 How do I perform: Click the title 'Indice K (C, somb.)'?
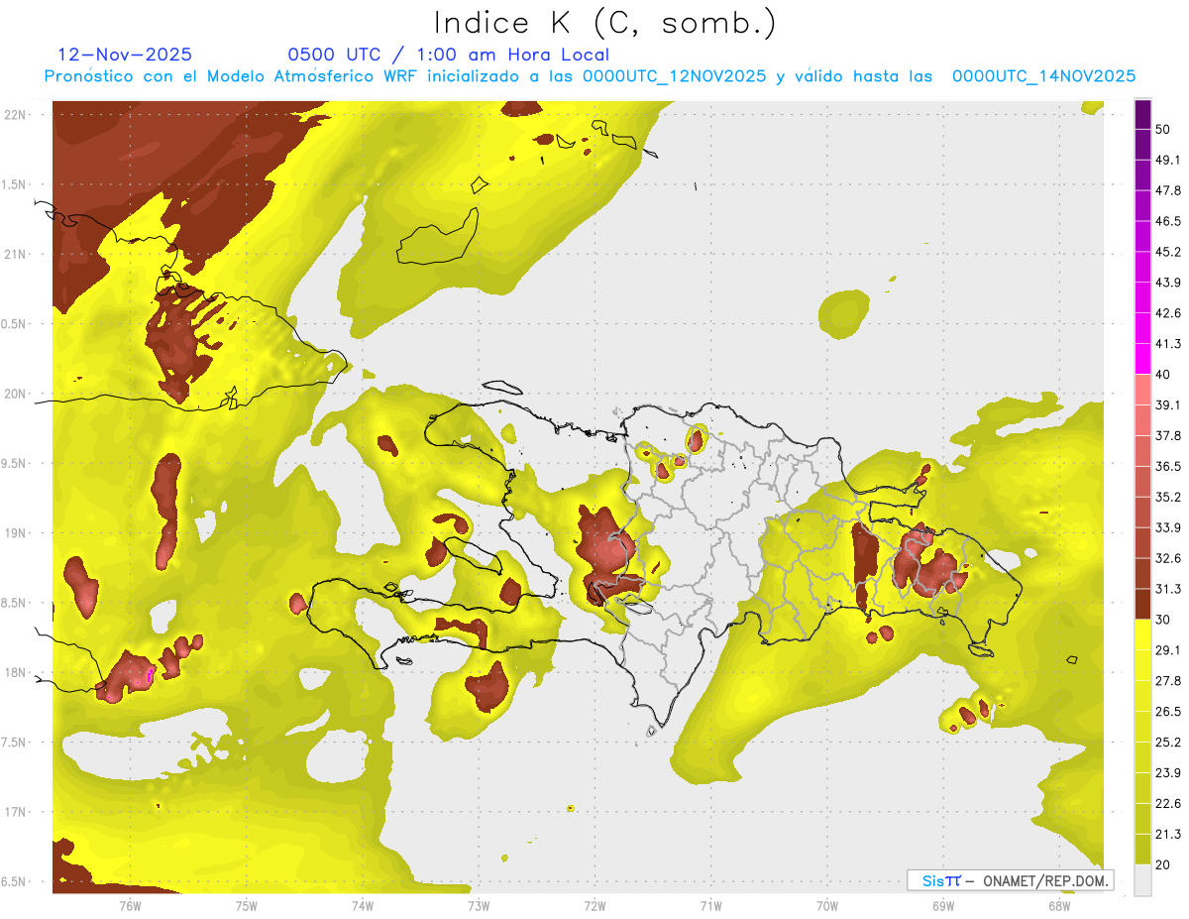point(604,23)
